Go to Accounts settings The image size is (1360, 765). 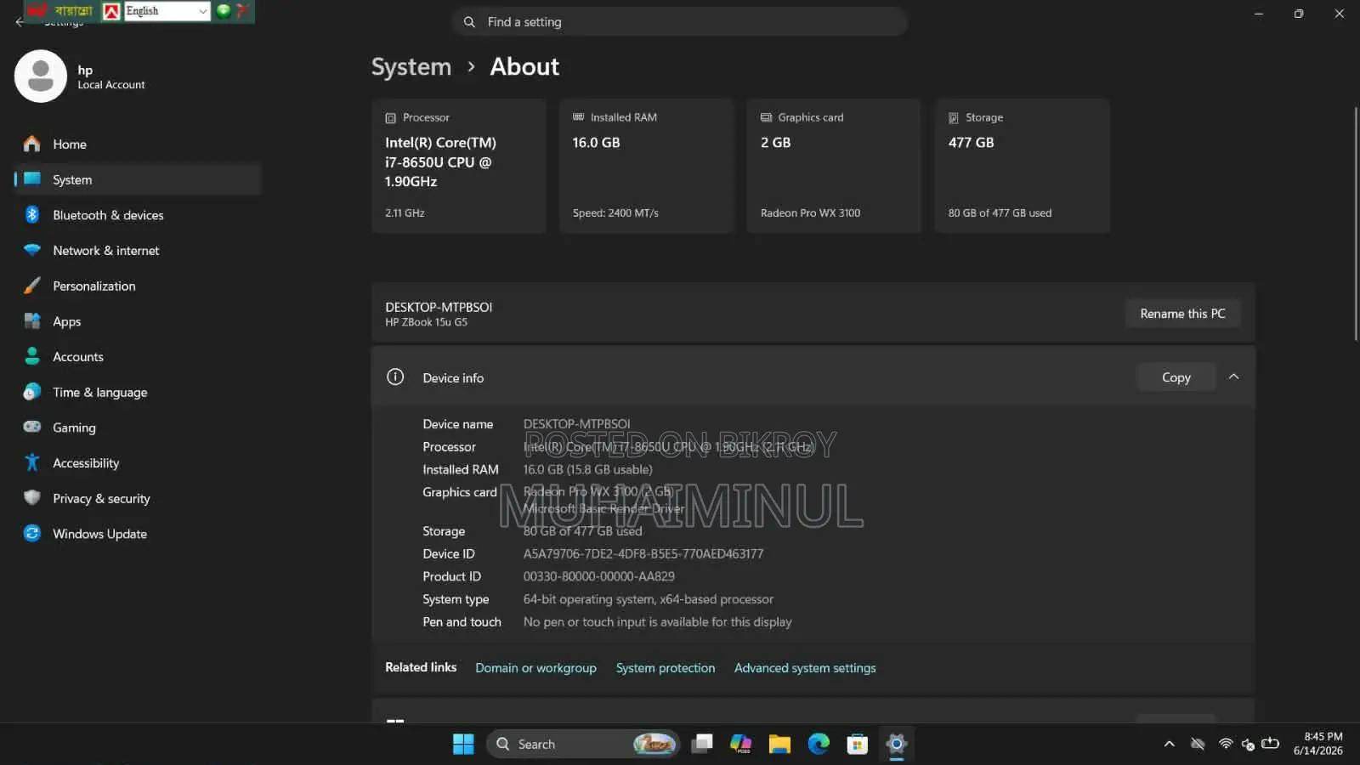point(138,357)
